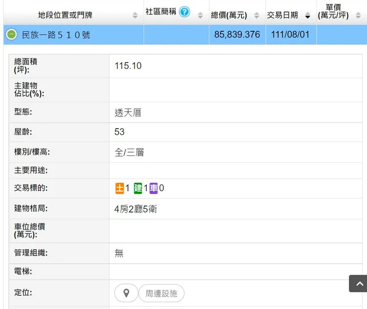Select the 定位 label
This screenshot has height=309, width=367.
pyautogui.click(x=23, y=292)
